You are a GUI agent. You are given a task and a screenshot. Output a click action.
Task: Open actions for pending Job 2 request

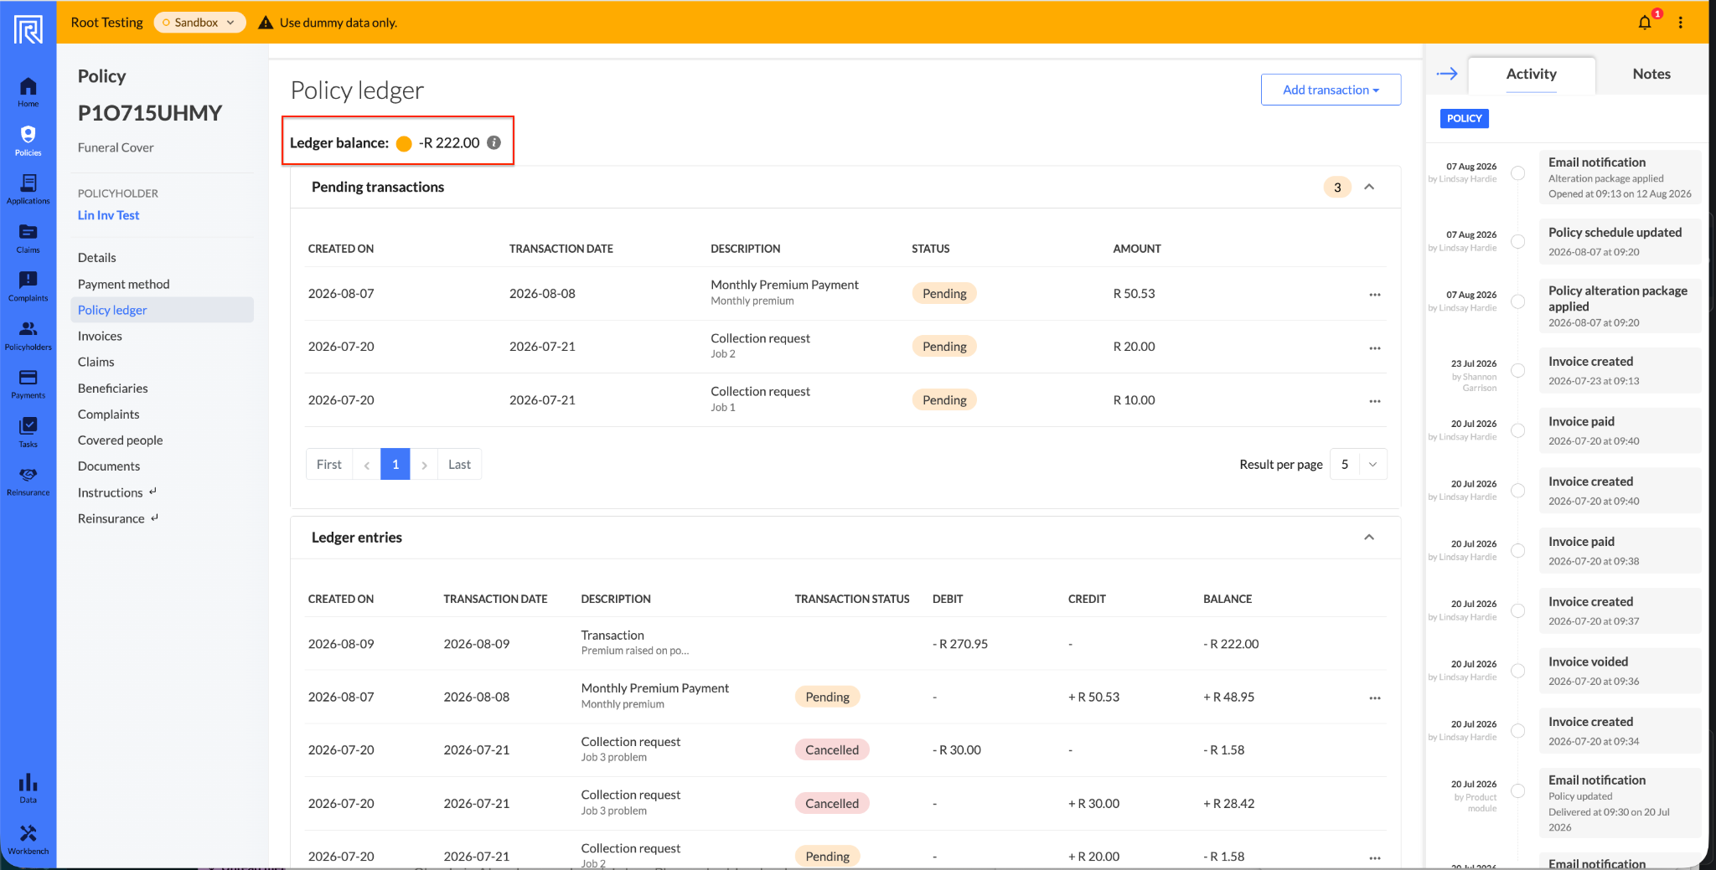(x=1375, y=347)
